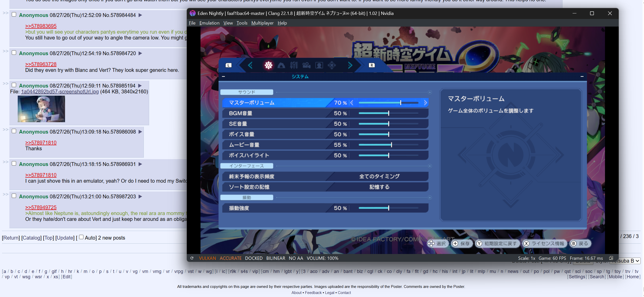The height and width of the screenshot is (297, 644).
Task: Open the View menu in Eden
Action: point(228,23)
